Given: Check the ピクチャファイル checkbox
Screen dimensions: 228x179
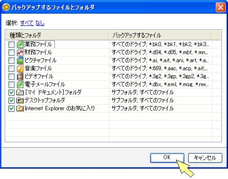Looking at the screenshot, I should tap(11, 61).
